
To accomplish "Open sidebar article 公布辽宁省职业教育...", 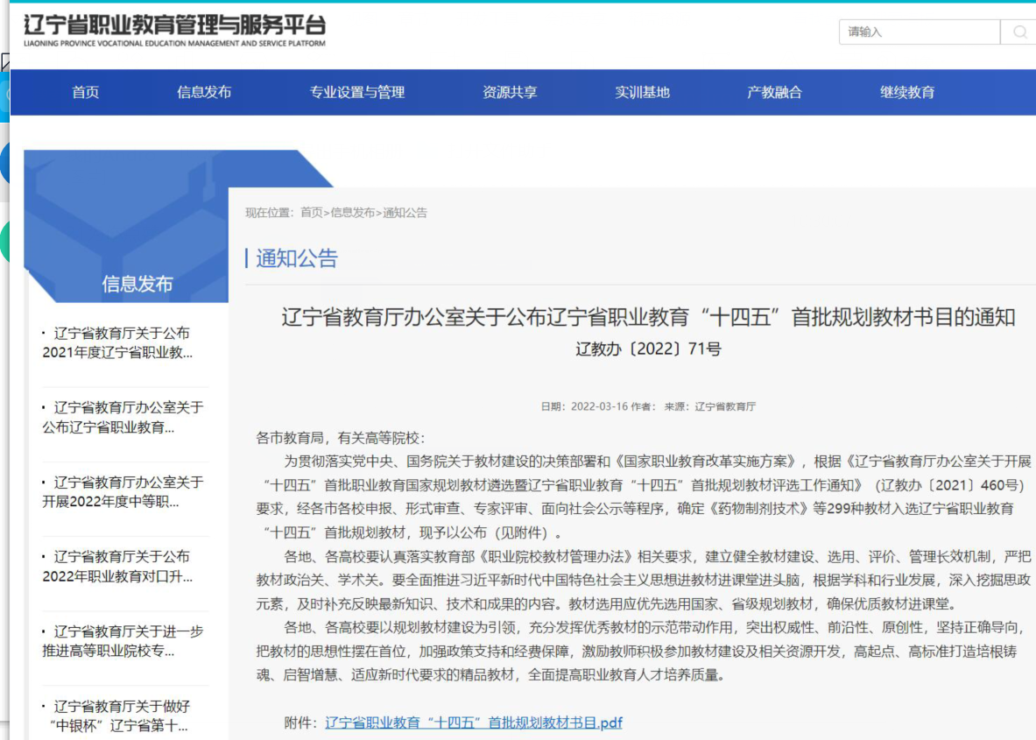I will 123,418.
